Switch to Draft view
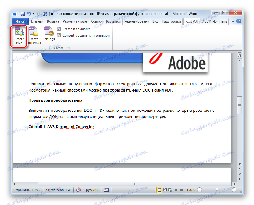 [181, 190]
